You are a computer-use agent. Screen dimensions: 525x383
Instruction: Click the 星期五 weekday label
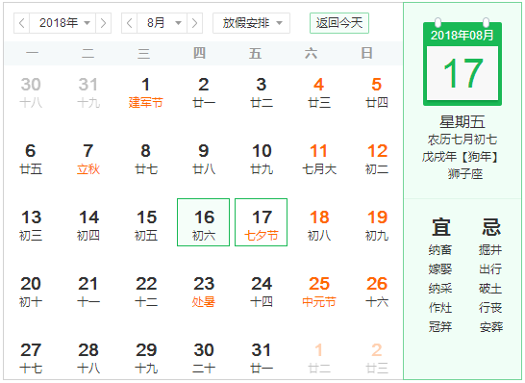462,121
